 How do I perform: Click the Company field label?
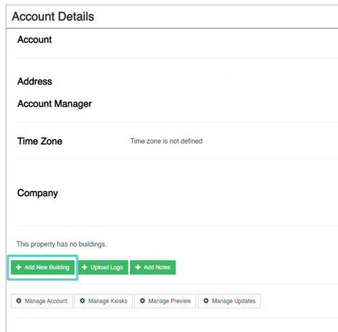click(38, 193)
